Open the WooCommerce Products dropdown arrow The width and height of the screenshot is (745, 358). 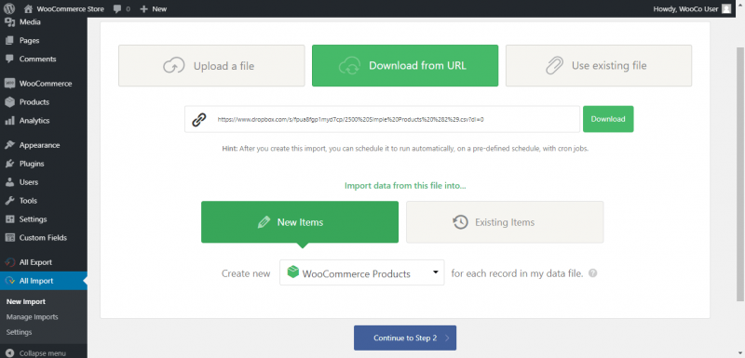point(435,272)
